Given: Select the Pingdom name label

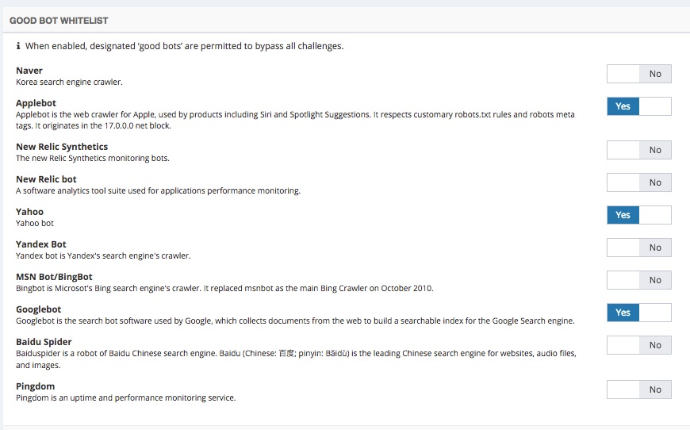Looking at the screenshot, I should click(35, 386).
